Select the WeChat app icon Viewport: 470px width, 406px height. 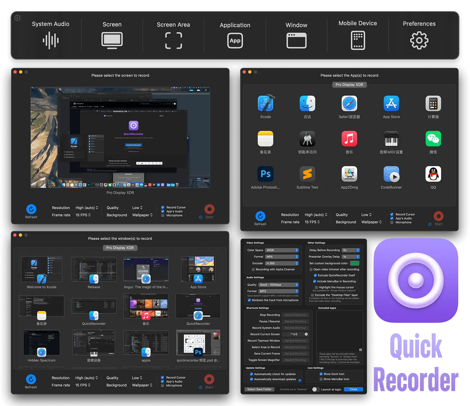[433, 139]
